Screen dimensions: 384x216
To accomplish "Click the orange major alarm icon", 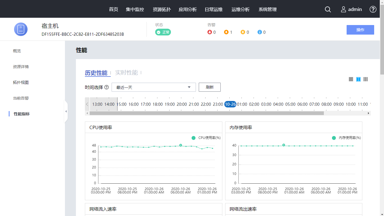I will click(x=226, y=32).
